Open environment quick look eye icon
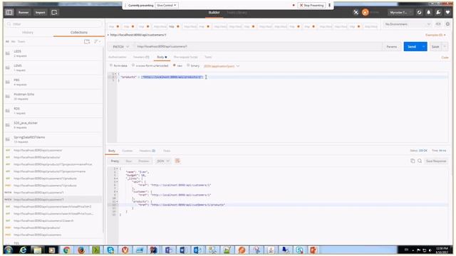The image size is (456, 256). pyautogui.click(x=438, y=24)
